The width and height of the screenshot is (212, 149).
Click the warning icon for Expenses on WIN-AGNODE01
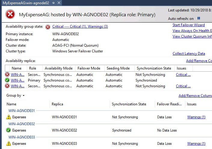[x=8, y=117]
